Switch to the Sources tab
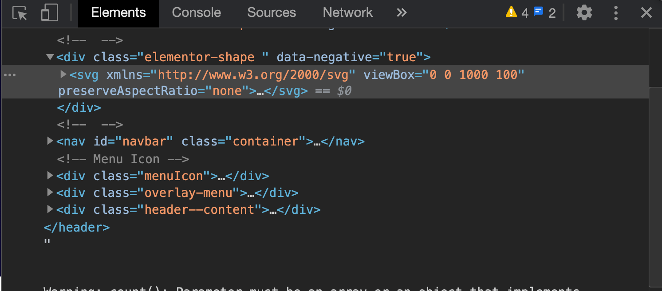Screen dimensions: 662x291 click(272, 13)
